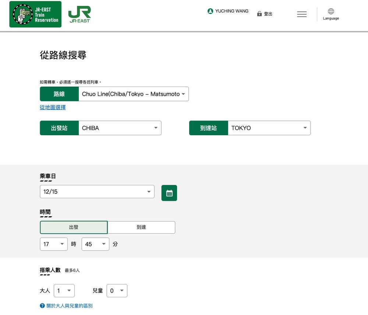
Task: Open the calendar picker icon
Action: click(169, 193)
